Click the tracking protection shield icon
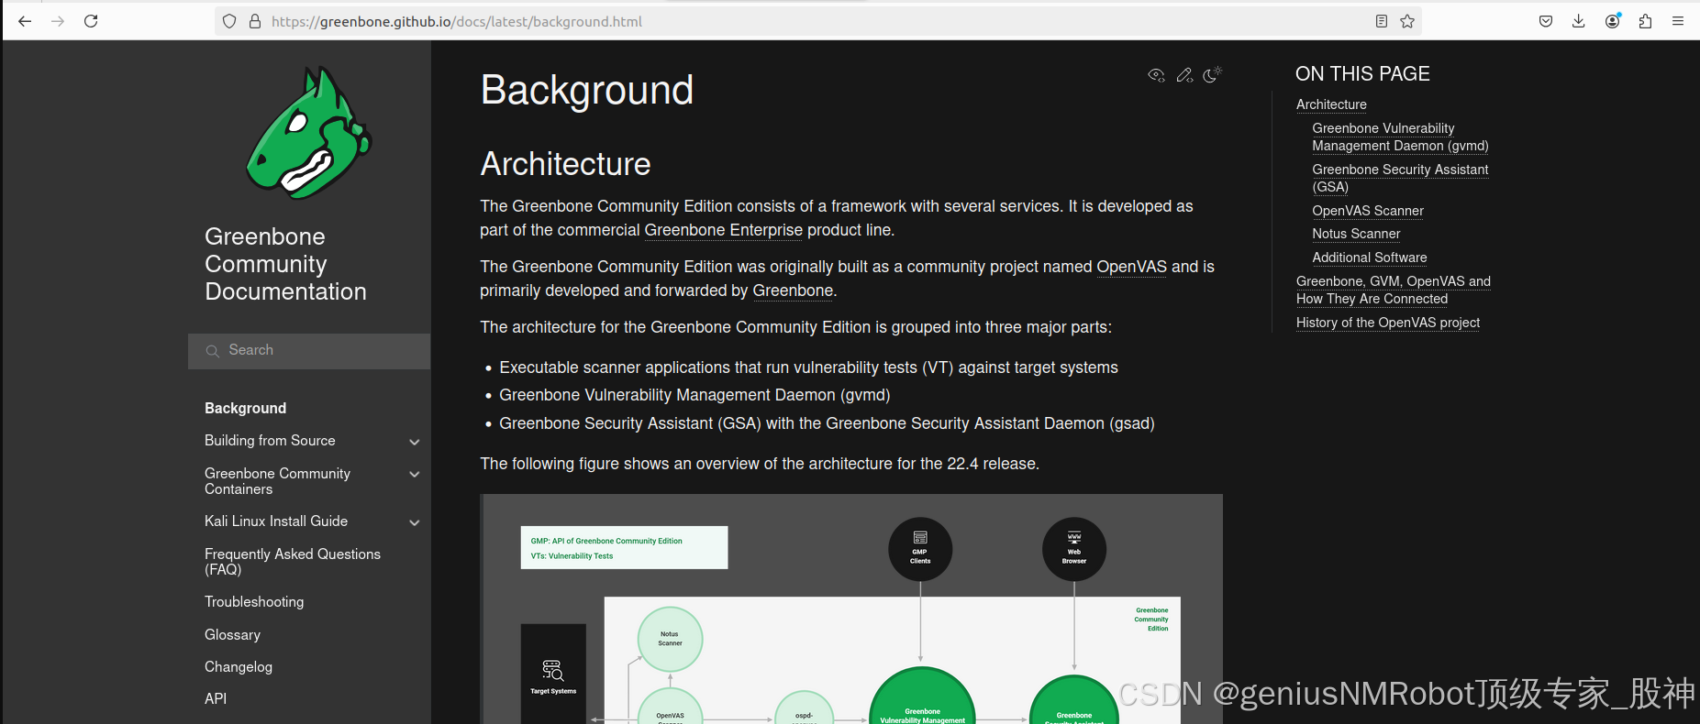Image resolution: width=1700 pixels, height=724 pixels. click(x=229, y=21)
